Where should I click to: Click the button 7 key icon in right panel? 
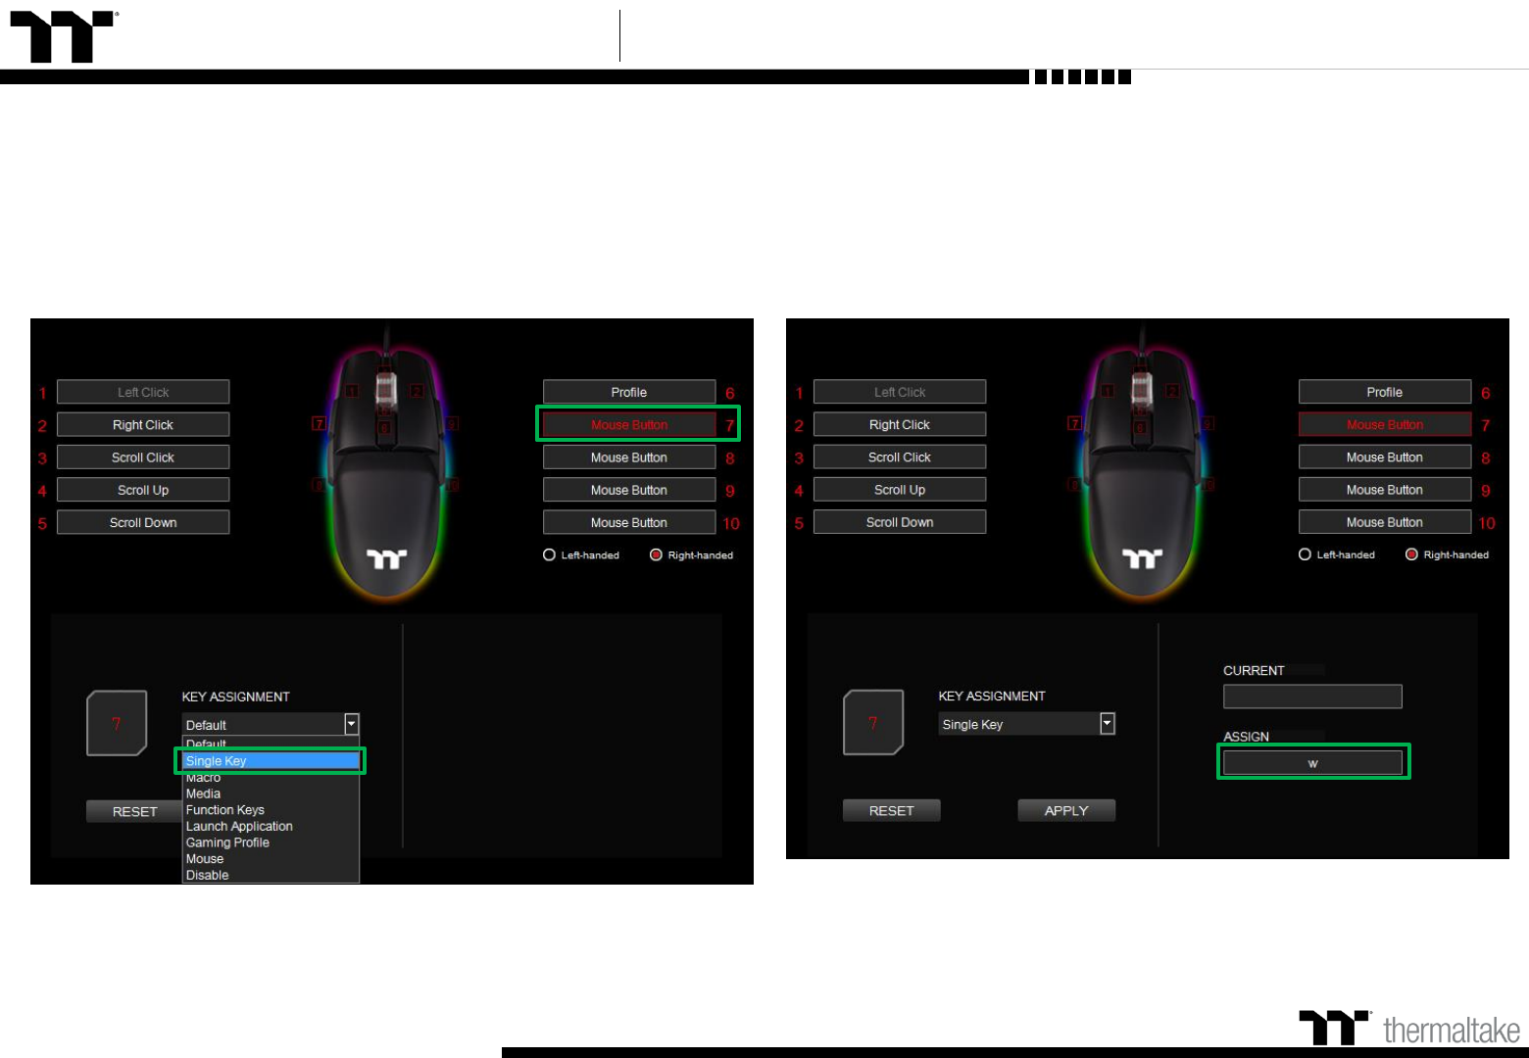pos(873,723)
